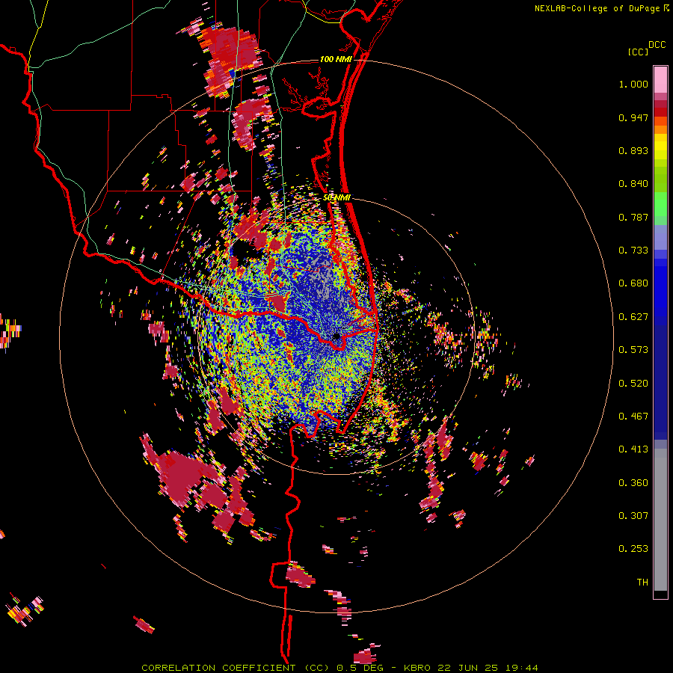Click the DCC legend heading
The image size is (673, 673).
pyautogui.click(x=657, y=45)
